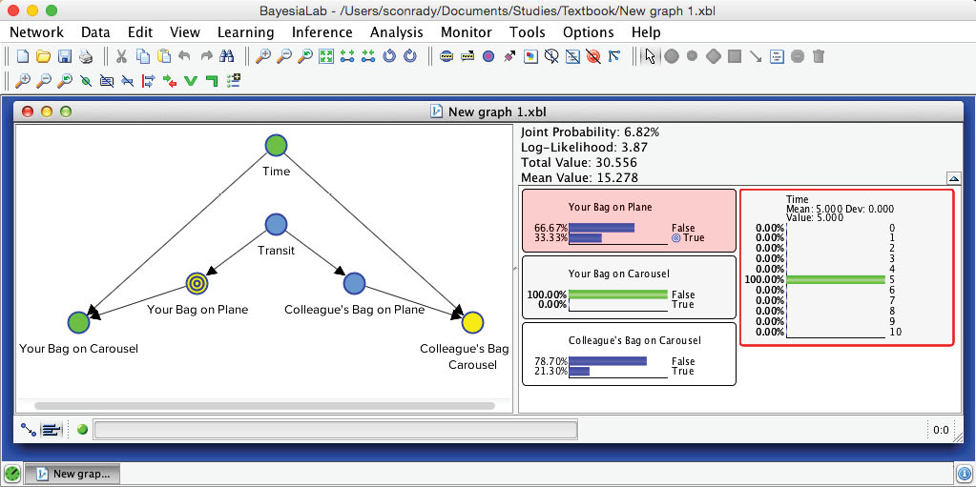This screenshot has height=487, width=976.
Task: Save the graph with the floppy disk icon
Action: 64,56
